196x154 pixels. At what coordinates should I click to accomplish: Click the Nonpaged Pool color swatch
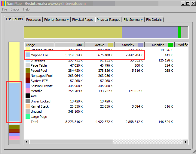point(28,76)
